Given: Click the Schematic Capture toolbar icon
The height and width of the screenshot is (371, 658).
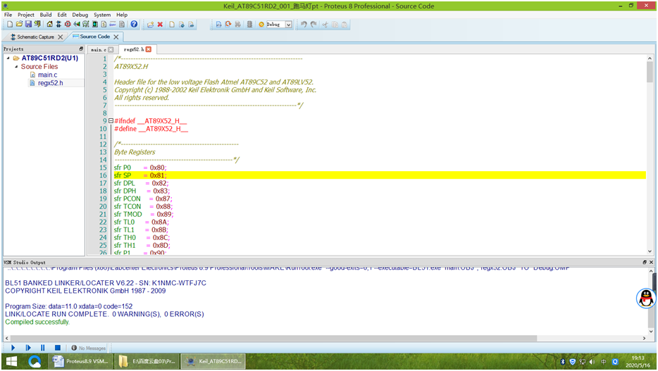Looking at the screenshot, I should (58, 25).
